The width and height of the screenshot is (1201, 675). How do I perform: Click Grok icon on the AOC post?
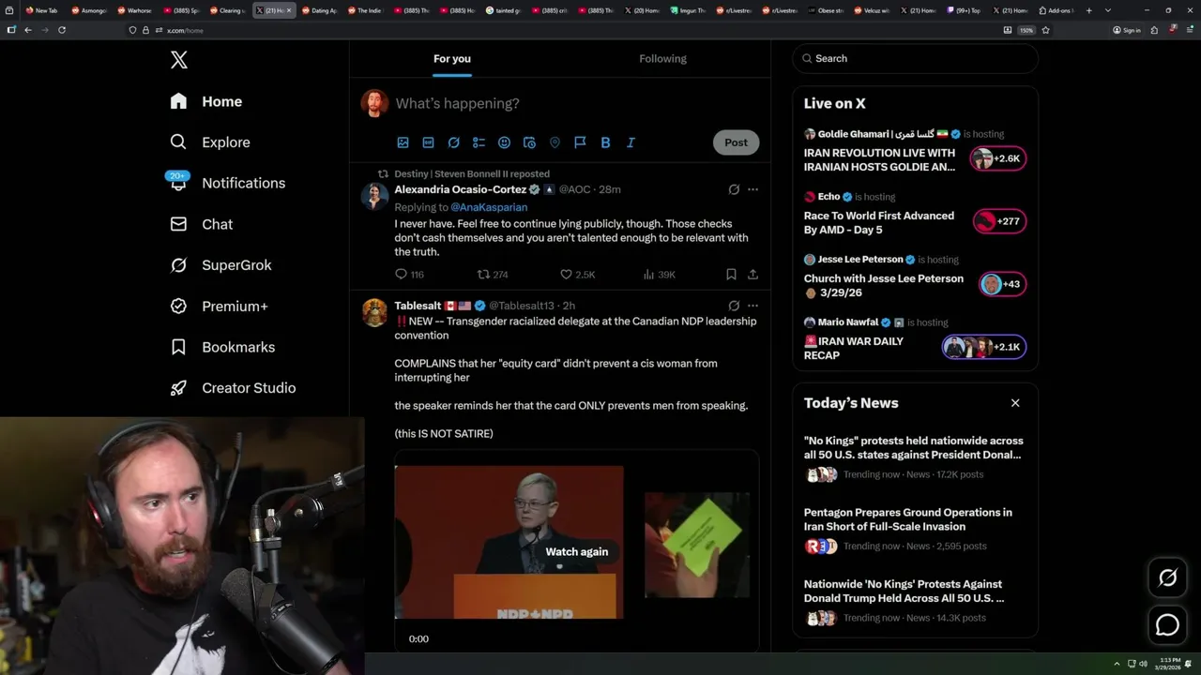(x=734, y=189)
